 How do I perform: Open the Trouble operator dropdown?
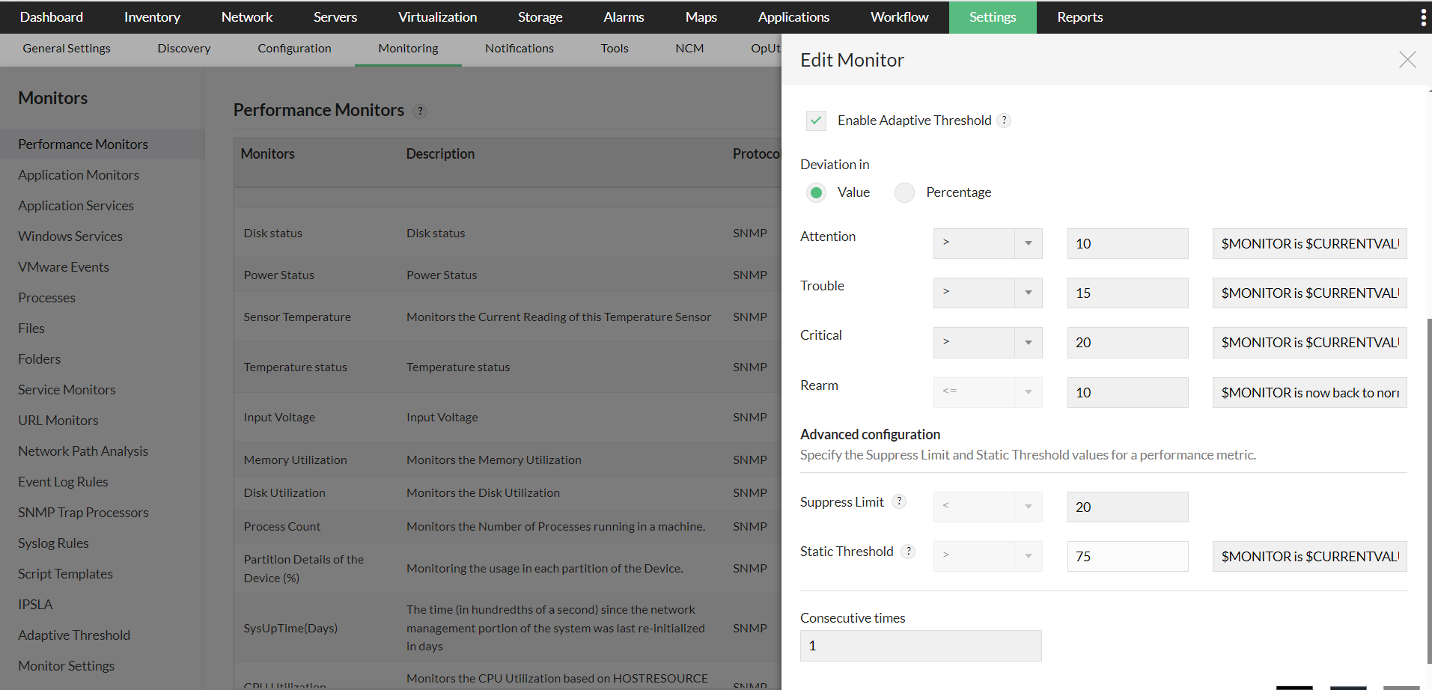pyautogui.click(x=987, y=293)
